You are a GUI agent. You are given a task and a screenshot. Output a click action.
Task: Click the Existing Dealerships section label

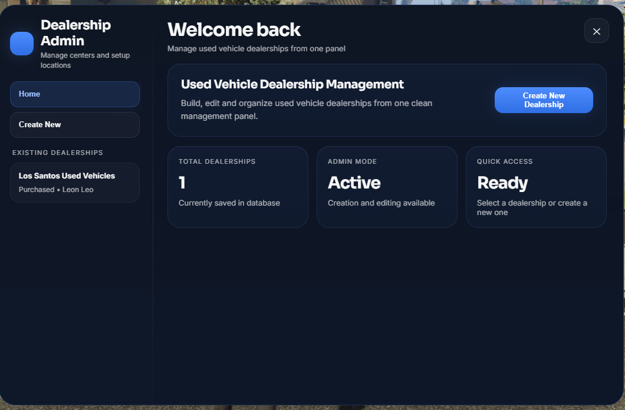click(57, 153)
